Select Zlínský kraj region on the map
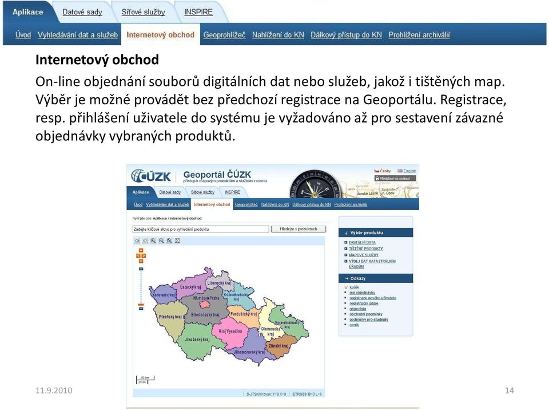Image resolution: width=549 pixels, height=410 pixels. (x=279, y=346)
